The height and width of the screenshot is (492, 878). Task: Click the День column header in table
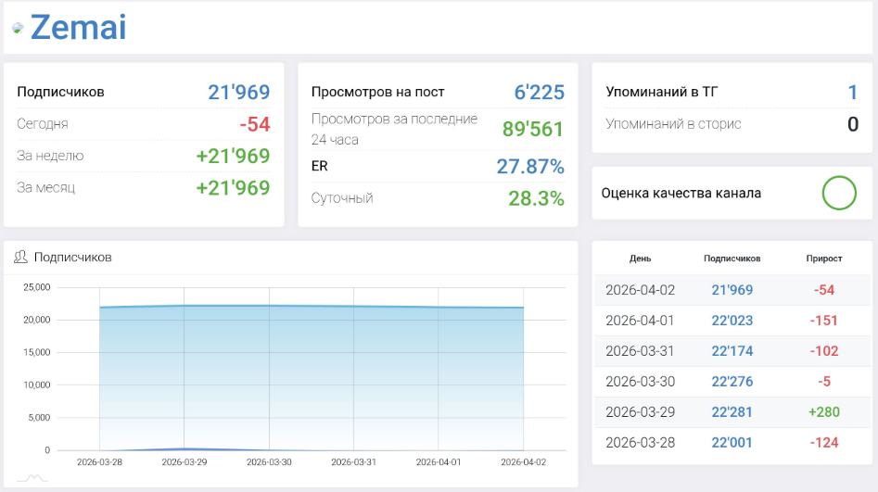click(x=640, y=259)
